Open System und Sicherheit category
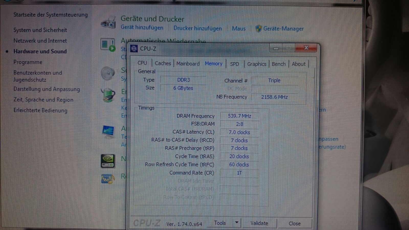The image size is (409, 230). (x=40, y=30)
